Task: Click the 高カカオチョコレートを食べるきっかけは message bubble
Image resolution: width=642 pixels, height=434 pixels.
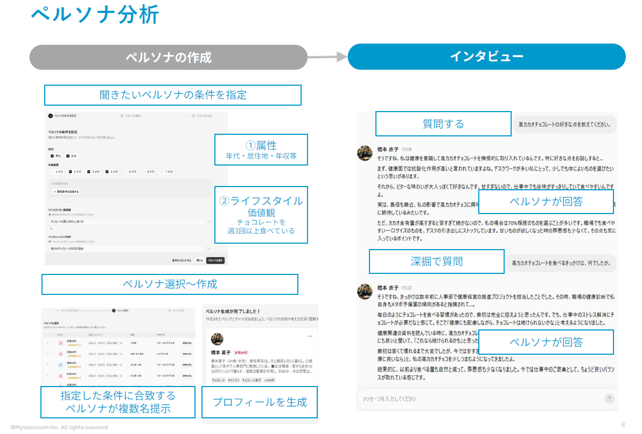Action: (x=561, y=263)
